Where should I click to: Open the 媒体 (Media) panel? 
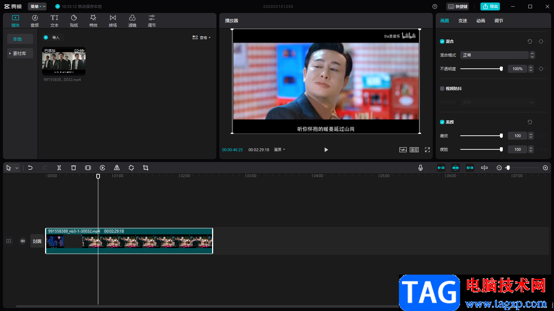pyautogui.click(x=15, y=21)
